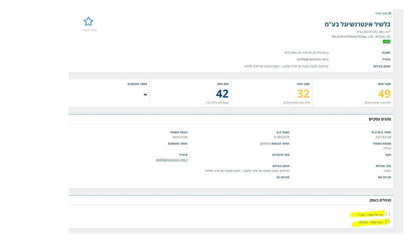This screenshot has height=237, width=405.
Task: Click the avatar icon next to כתריאל שחורי
Action: pos(388,214)
